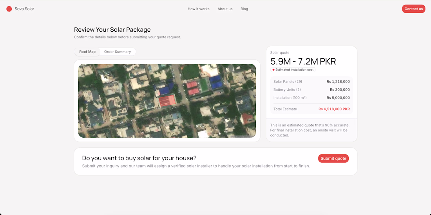Click the Rs 6,518,000 PKR total

(334, 109)
